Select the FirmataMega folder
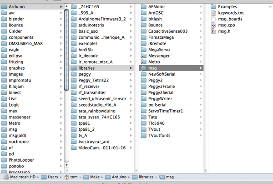The width and height of the screenshot is (273, 184). pyautogui.click(x=171, y=37)
